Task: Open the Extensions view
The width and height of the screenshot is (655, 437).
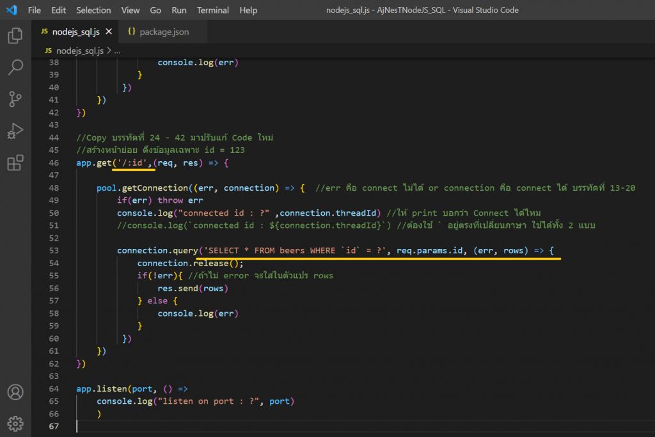Action: pos(15,163)
